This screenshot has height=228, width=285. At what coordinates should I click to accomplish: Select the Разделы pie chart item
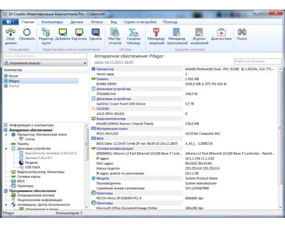(x=31, y=162)
